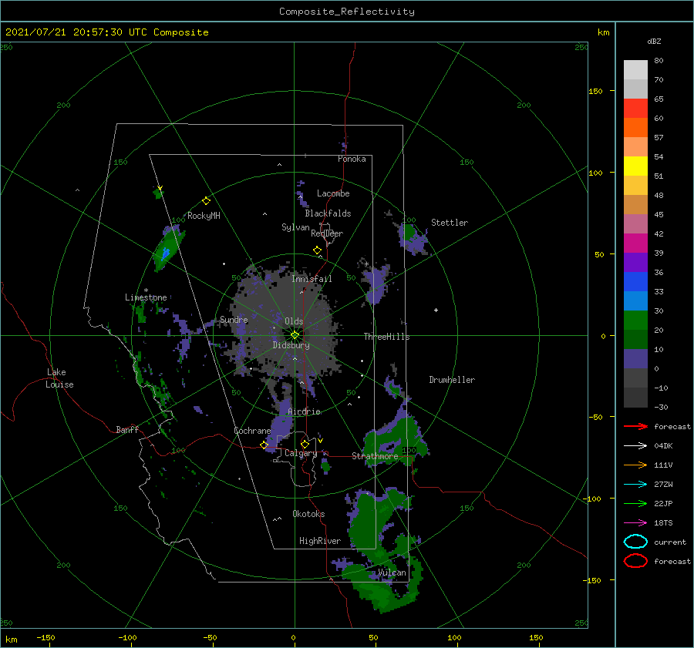
Task: Click the Blackfalds label
Action: 328,213
